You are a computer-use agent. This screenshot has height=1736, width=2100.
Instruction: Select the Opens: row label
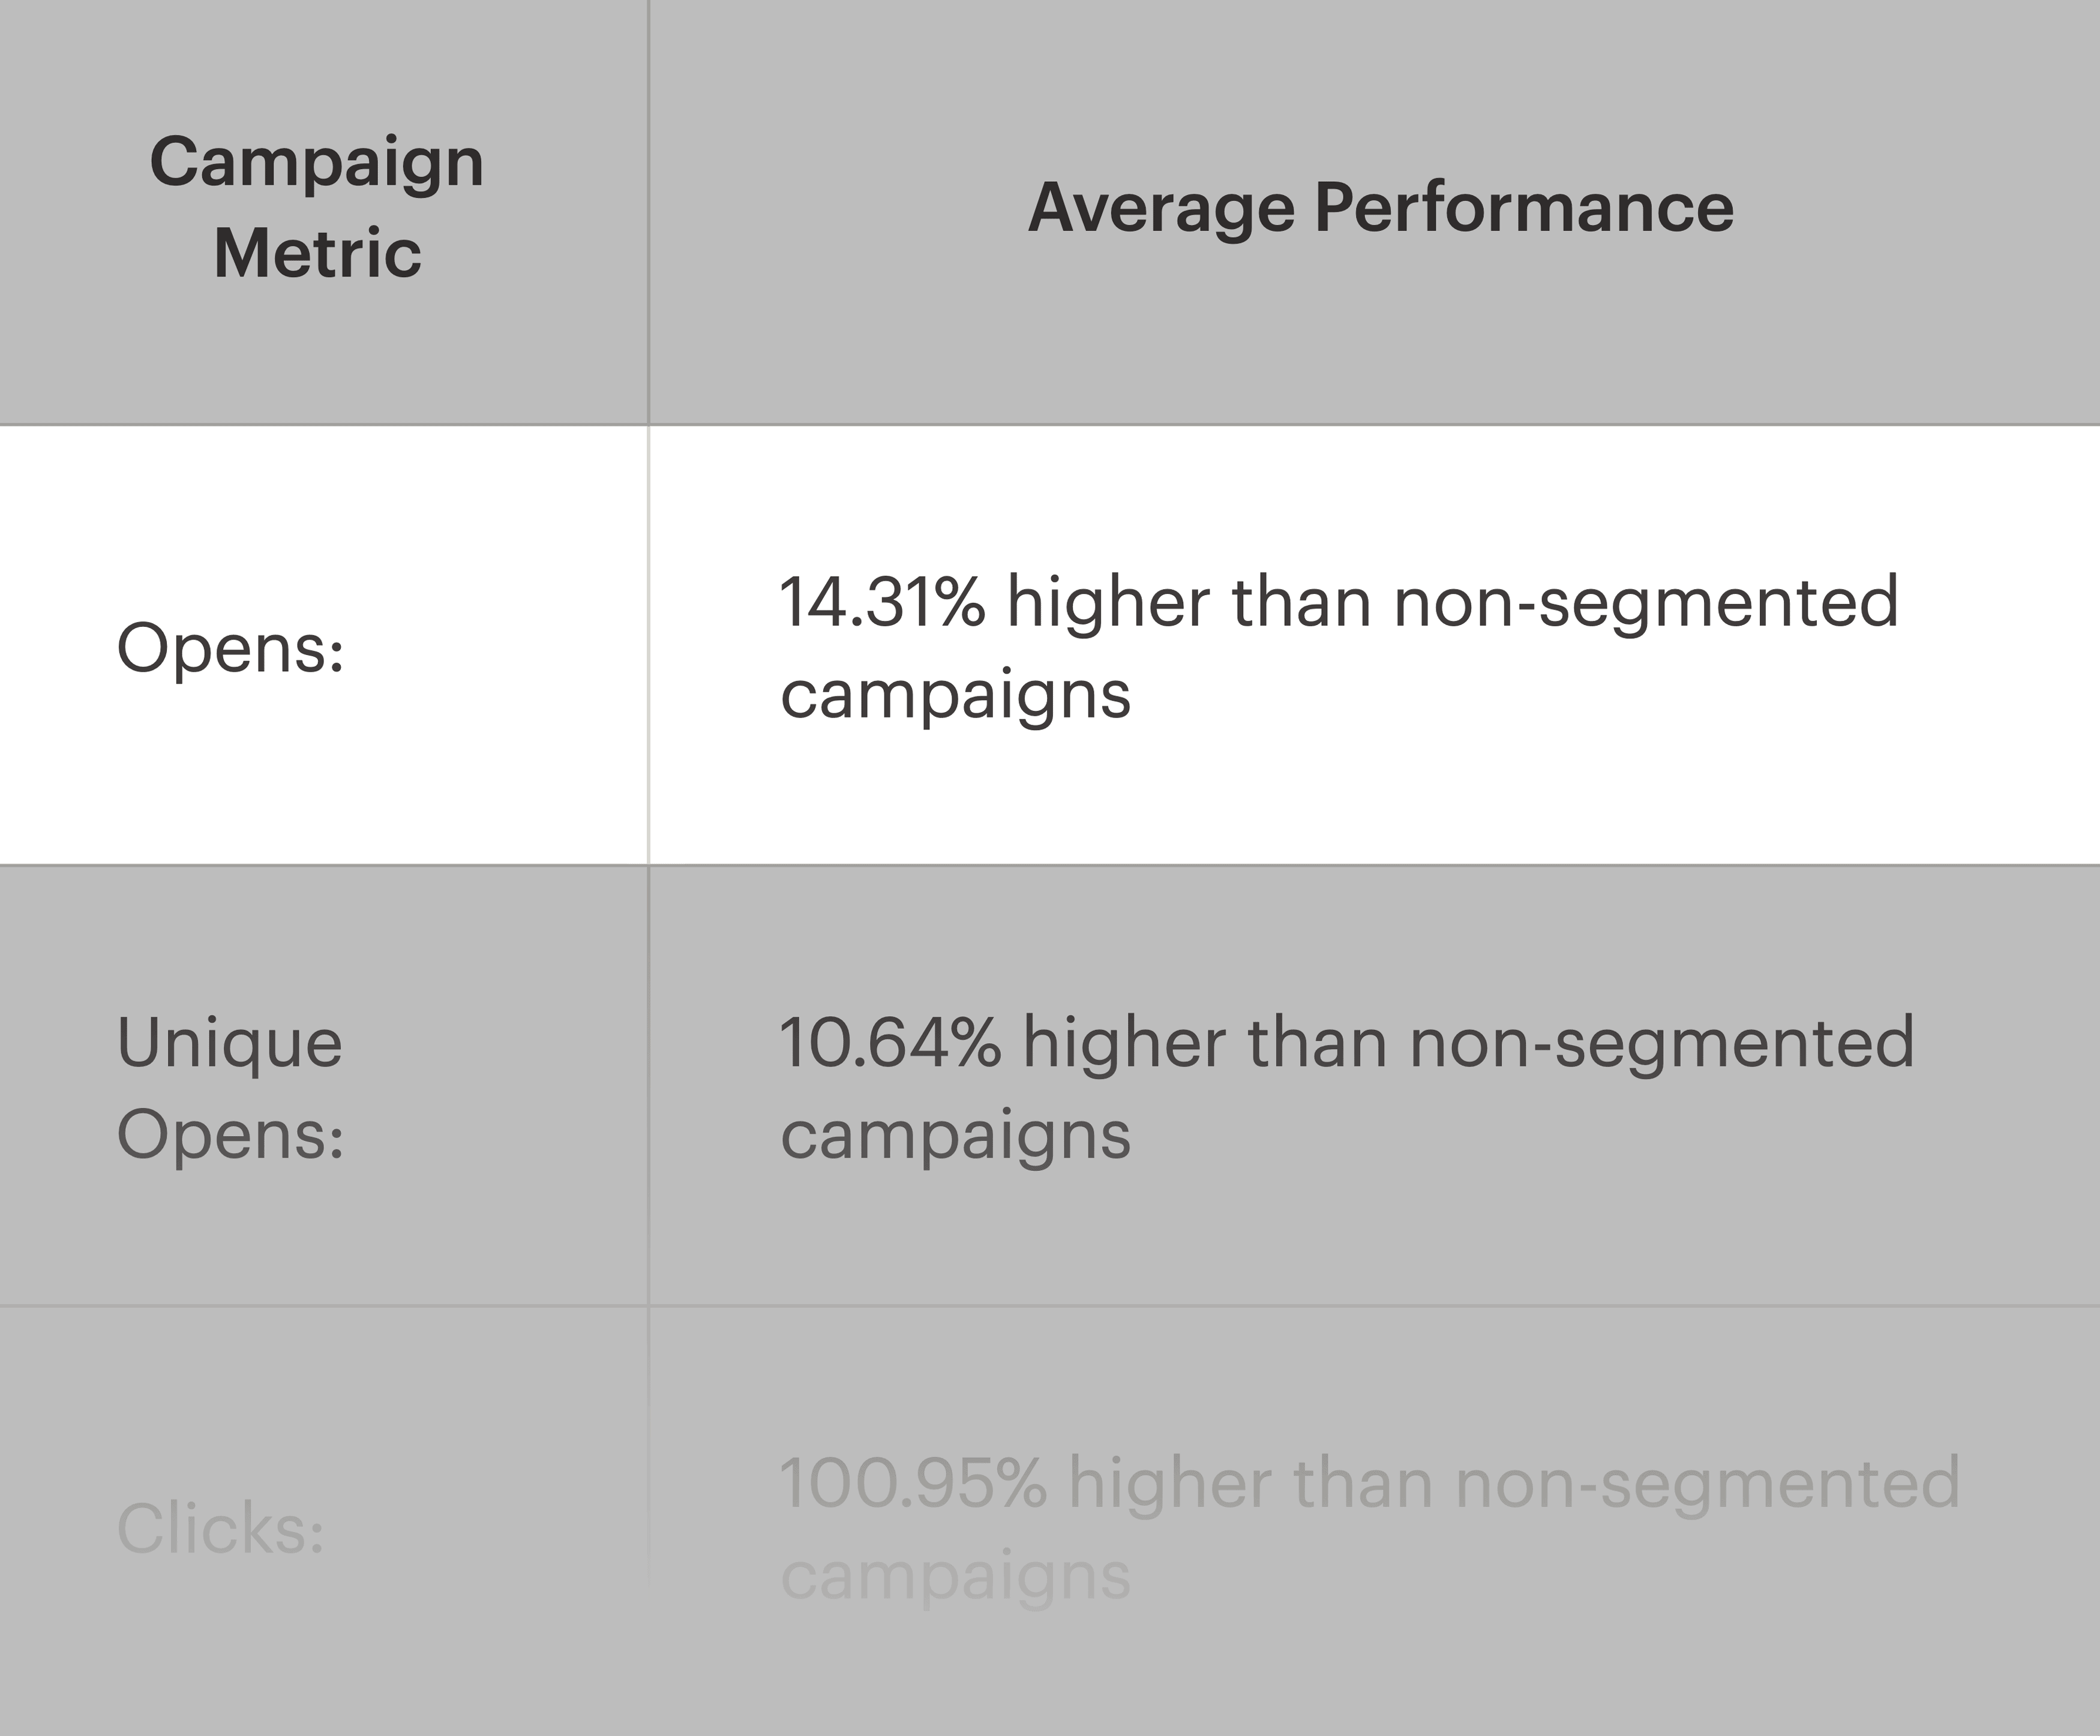coord(231,648)
